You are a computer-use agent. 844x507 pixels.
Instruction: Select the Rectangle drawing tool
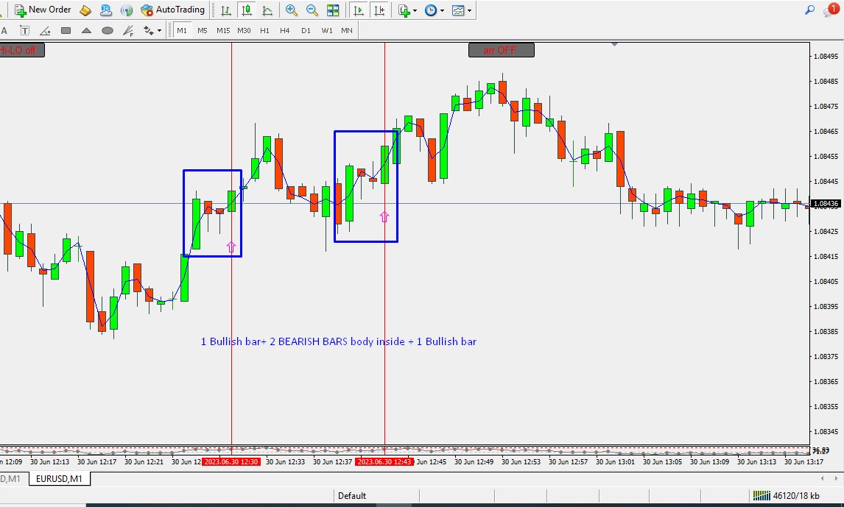tap(66, 31)
